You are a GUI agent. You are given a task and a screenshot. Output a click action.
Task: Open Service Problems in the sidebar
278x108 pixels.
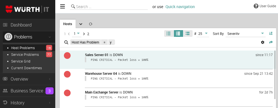[x=25, y=54]
